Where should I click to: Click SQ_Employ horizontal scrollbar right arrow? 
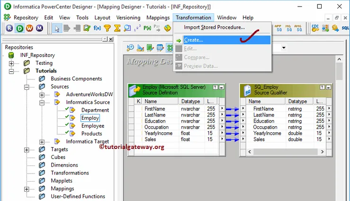pyautogui.click(x=322, y=152)
